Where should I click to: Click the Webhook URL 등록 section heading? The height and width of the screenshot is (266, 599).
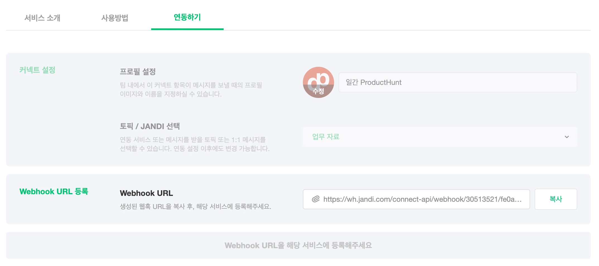(54, 191)
